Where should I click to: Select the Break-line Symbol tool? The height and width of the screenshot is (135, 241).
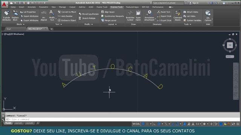tap(130, 16)
